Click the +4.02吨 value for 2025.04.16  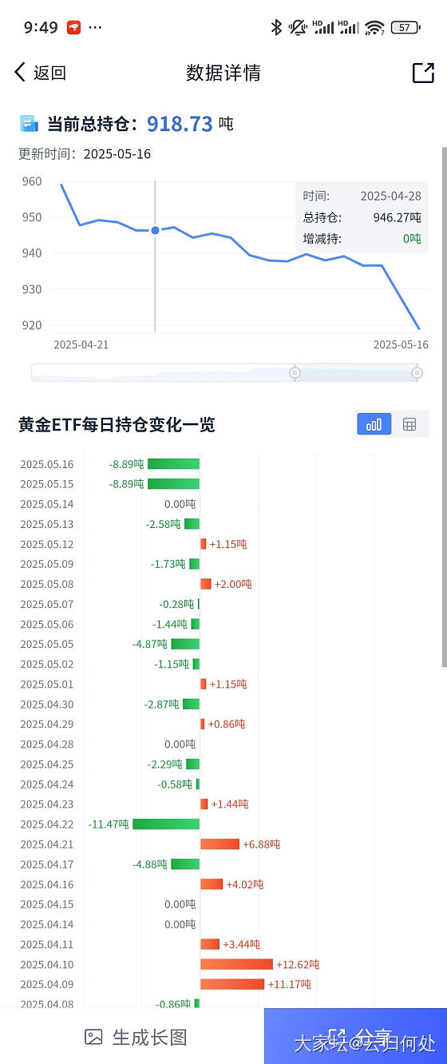245,884
